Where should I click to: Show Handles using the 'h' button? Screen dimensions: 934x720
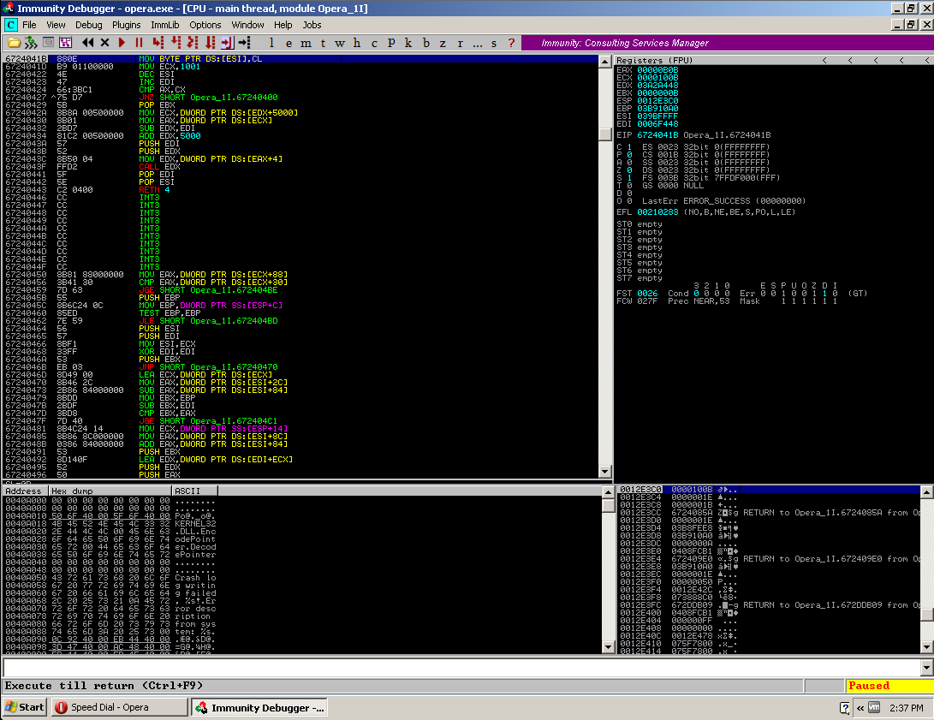[357, 43]
